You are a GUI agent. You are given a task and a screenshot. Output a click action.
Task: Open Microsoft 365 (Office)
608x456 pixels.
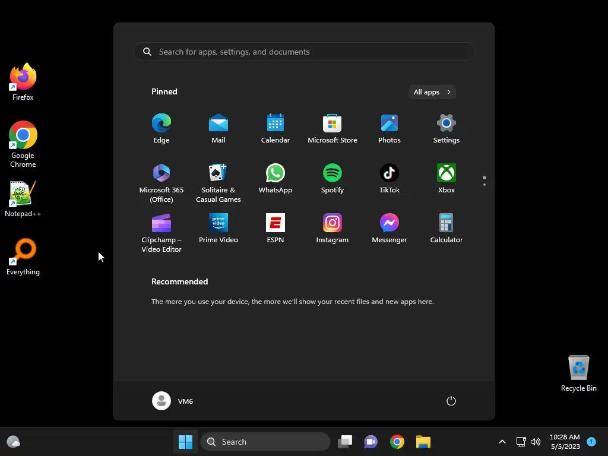click(161, 183)
